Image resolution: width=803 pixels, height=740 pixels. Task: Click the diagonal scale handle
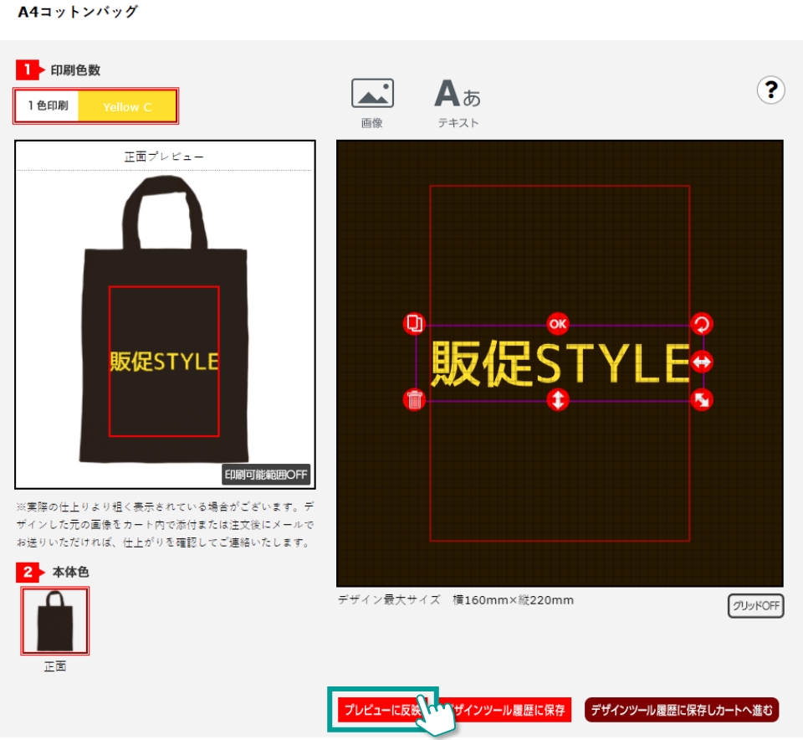point(702,399)
